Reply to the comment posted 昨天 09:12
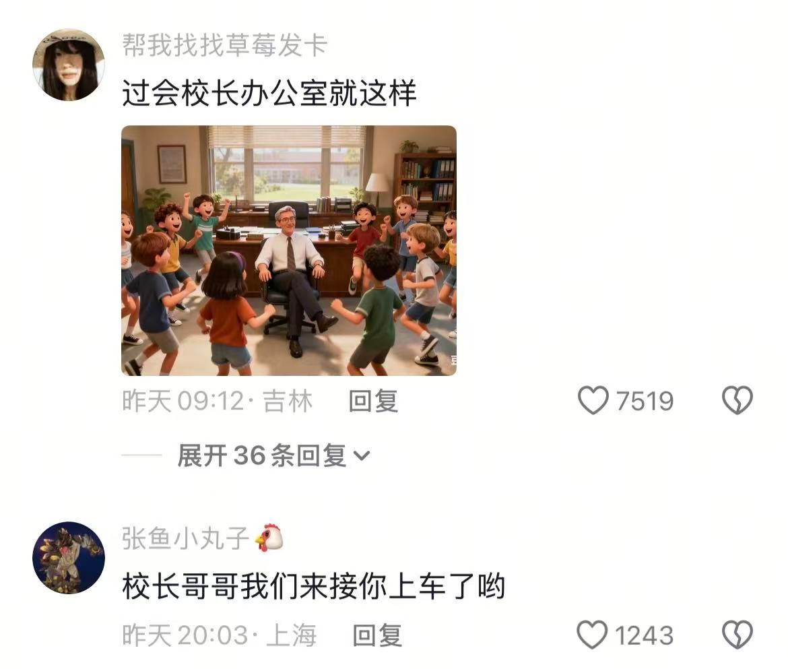788x669 pixels. 373,401
